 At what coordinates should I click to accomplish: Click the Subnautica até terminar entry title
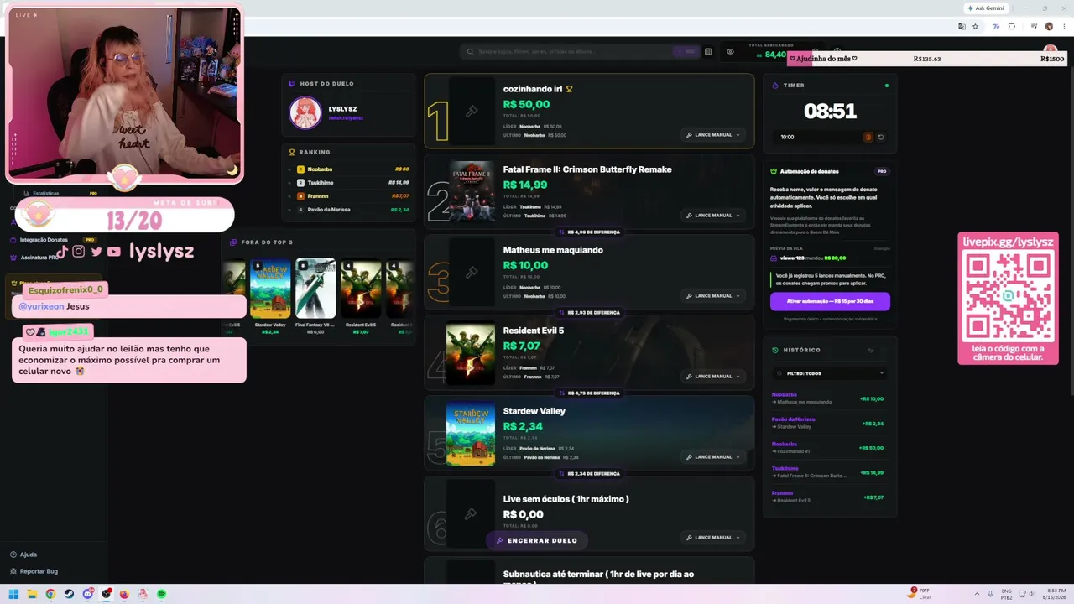tap(598, 577)
